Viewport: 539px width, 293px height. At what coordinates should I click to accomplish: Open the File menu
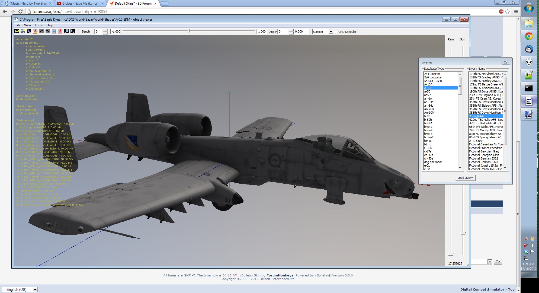pos(18,25)
